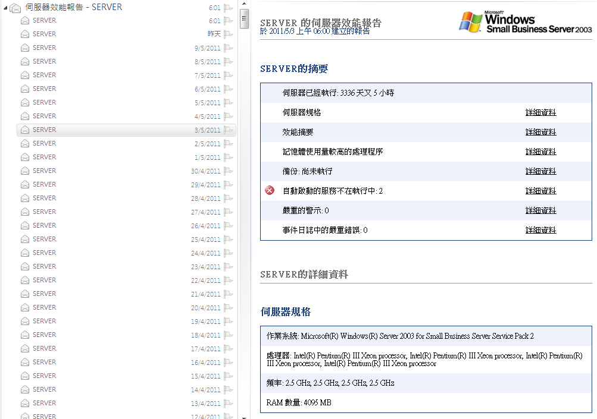Image resolution: width=597 pixels, height=419 pixels.
Task: Click the stacked envelope icon of the conversation header
Action: coord(15,8)
